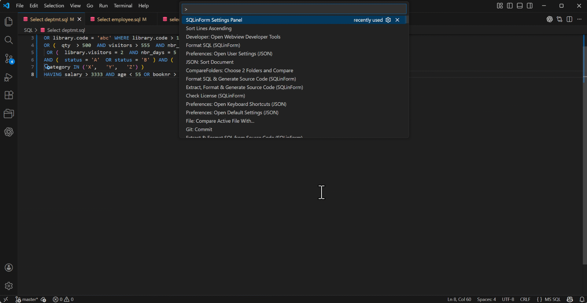
Task: Open Source Control view with badge 4
Action: (9, 58)
